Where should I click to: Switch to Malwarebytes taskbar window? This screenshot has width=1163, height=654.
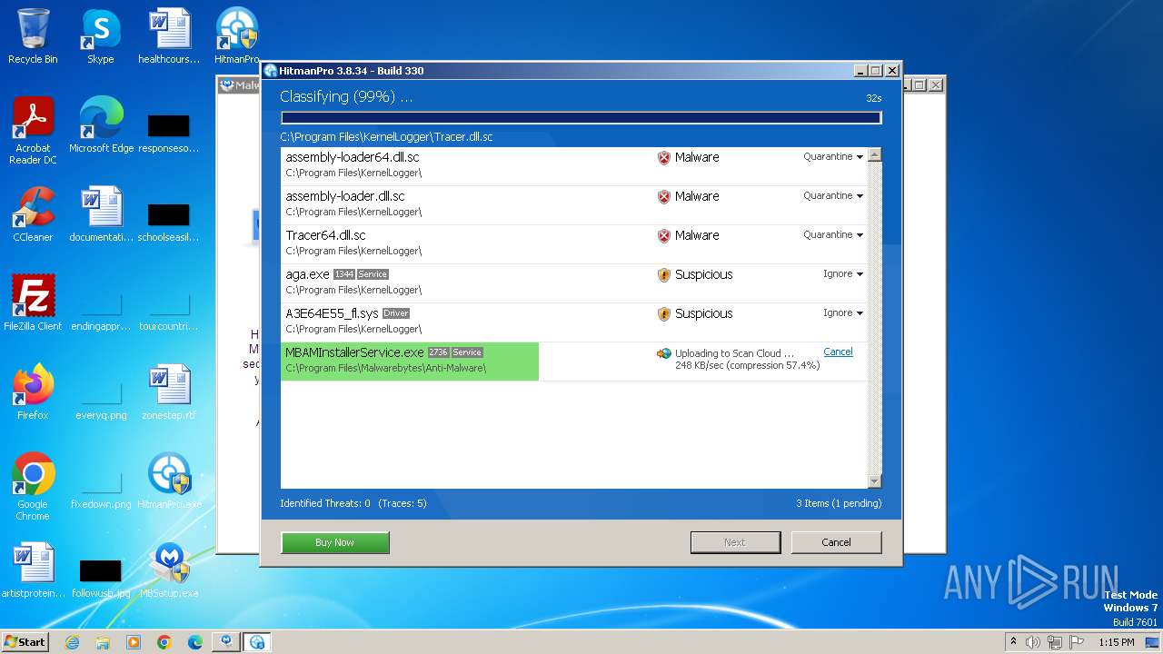click(x=226, y=642)
